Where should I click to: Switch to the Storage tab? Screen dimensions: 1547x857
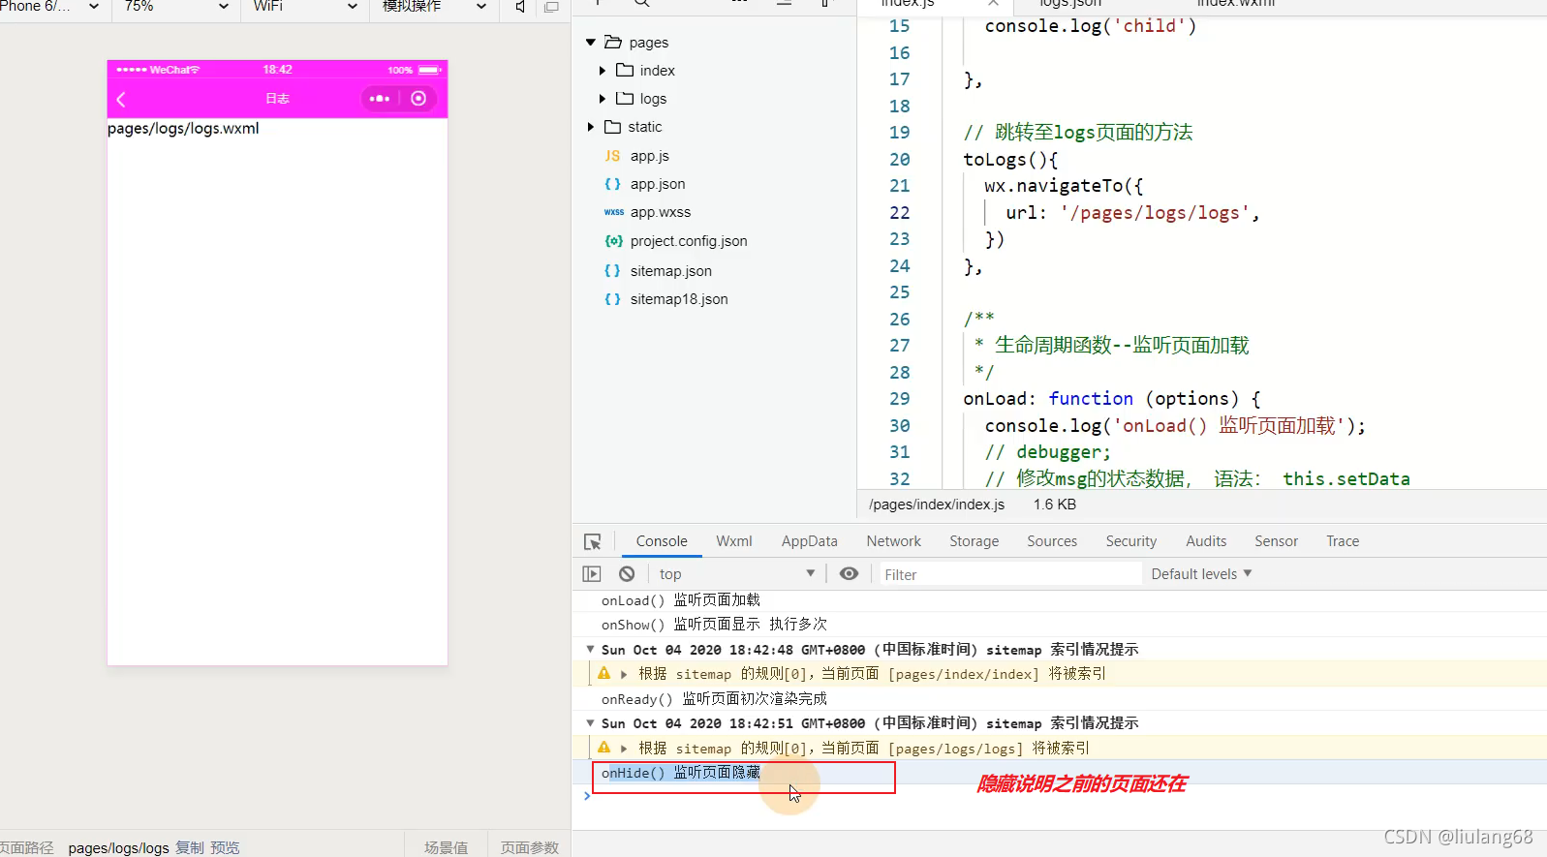(x=975, y=541)
